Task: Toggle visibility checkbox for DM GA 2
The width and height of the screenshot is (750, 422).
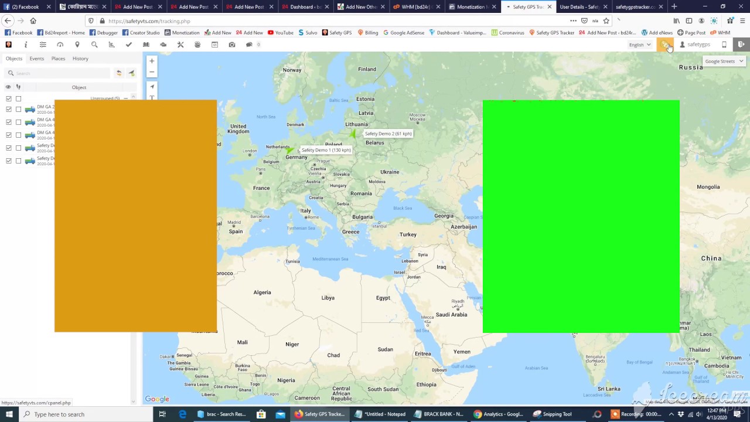Action: point(9,109)
